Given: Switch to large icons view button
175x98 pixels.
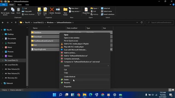Looking at the screenshot, I should pyautogui.click(x=173, y=90).
